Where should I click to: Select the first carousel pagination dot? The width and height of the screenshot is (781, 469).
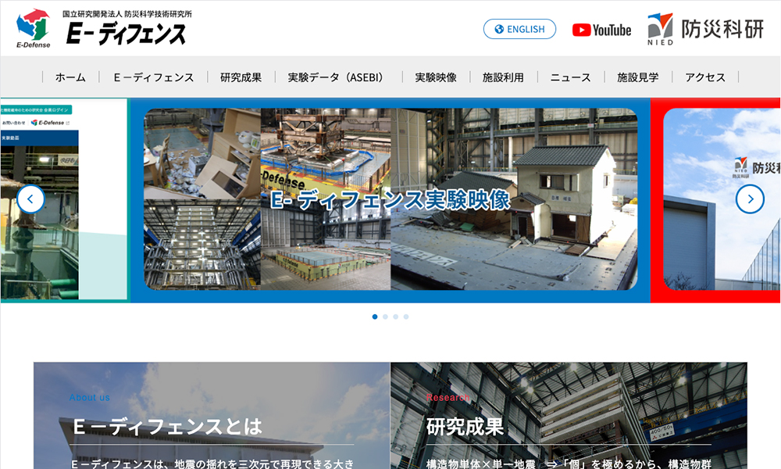click(375, 317)
